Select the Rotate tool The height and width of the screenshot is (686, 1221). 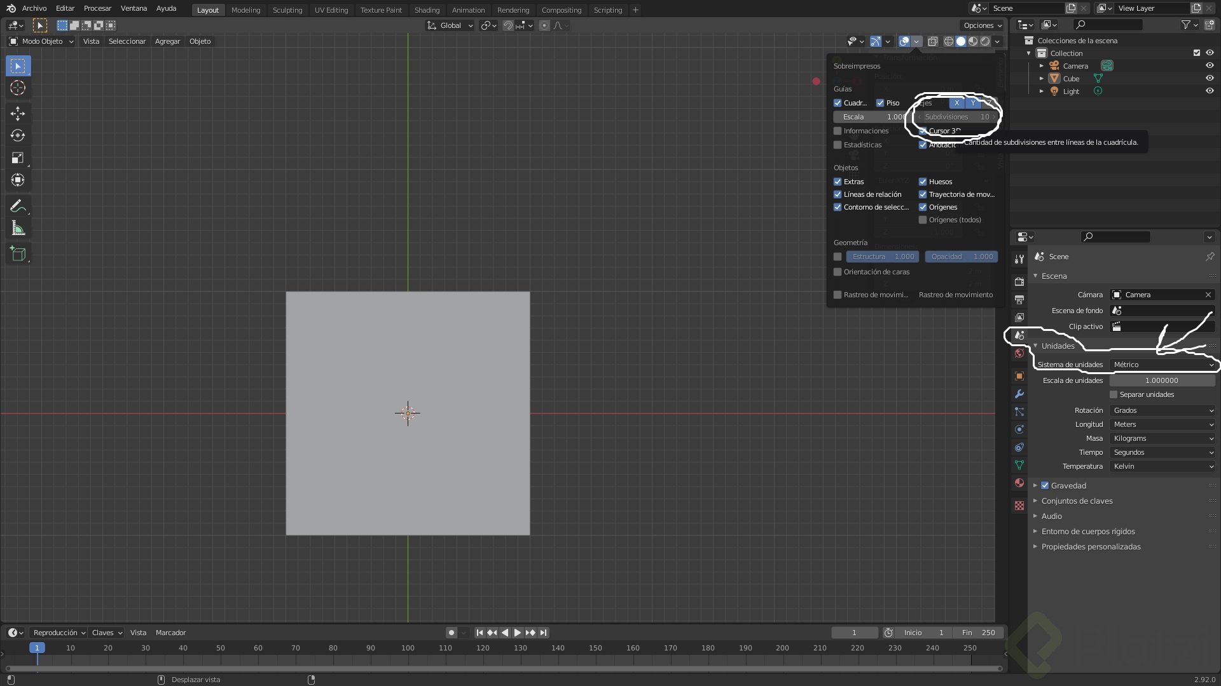18,135
